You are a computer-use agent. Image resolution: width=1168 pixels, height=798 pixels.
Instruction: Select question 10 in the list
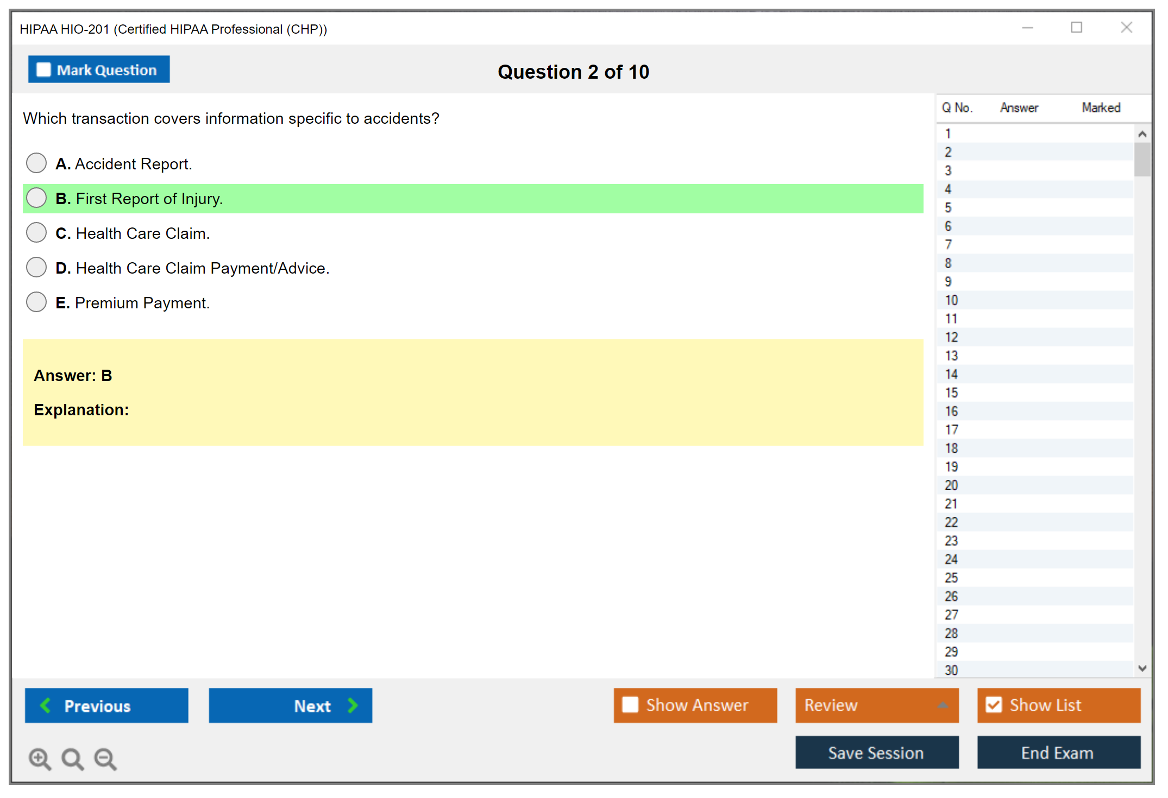click(x=951, y=300)
